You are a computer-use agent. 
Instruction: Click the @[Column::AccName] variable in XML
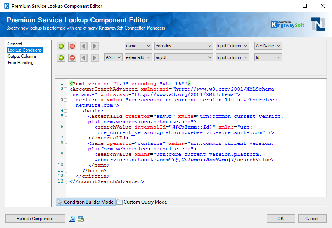pyautogui.click(x=203, y=160)
